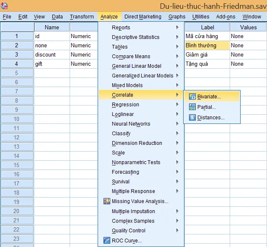This screenshot has height=247, width=267.
Task: Open the Multiple Response submenu
Action: (x=141, y=191)
